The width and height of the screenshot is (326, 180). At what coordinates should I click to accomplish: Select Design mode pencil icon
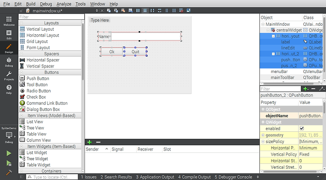point(9,48)
